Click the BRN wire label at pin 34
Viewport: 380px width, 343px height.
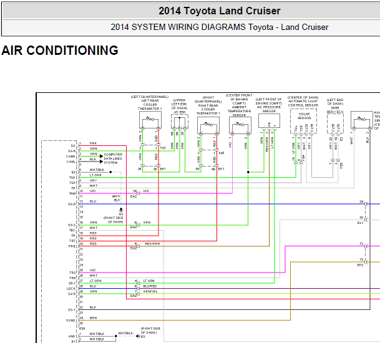click(93, 318)
